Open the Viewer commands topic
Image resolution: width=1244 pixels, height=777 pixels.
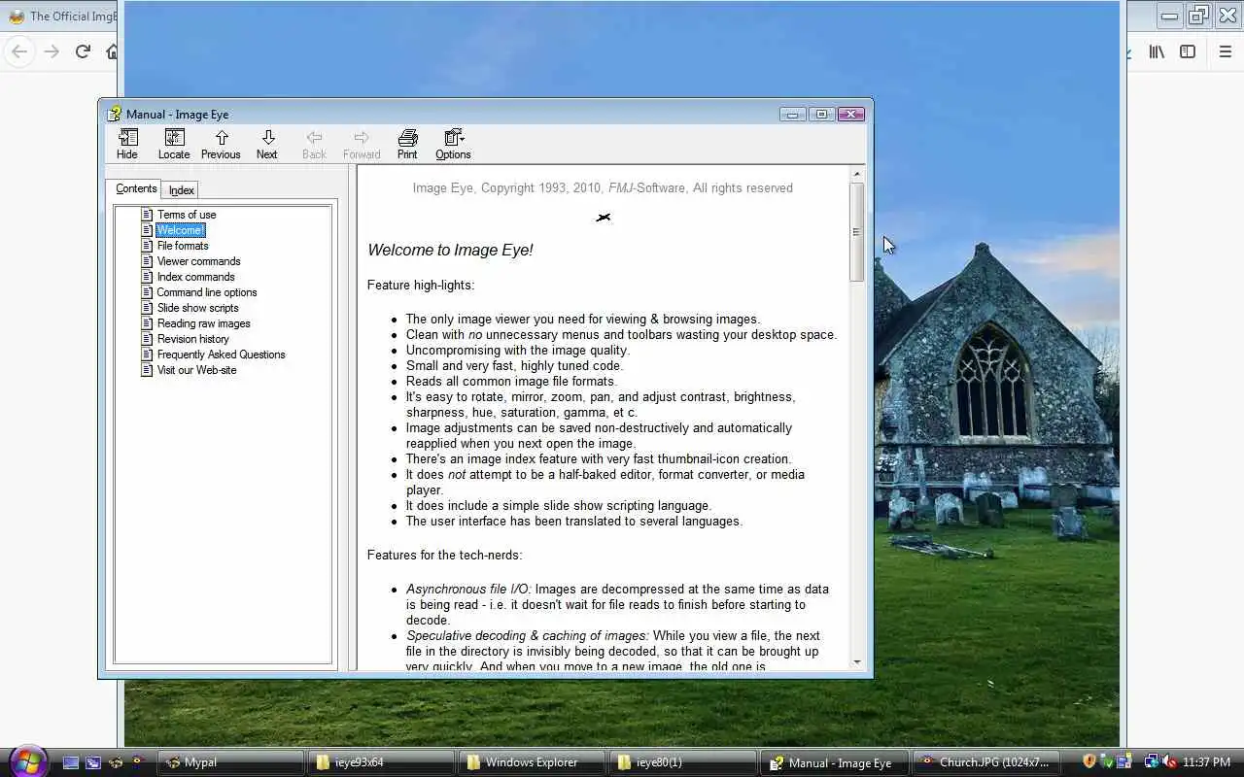[198, 261]
